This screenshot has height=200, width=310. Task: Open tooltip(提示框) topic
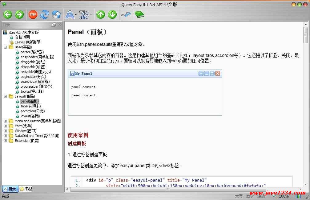[32, 91]
